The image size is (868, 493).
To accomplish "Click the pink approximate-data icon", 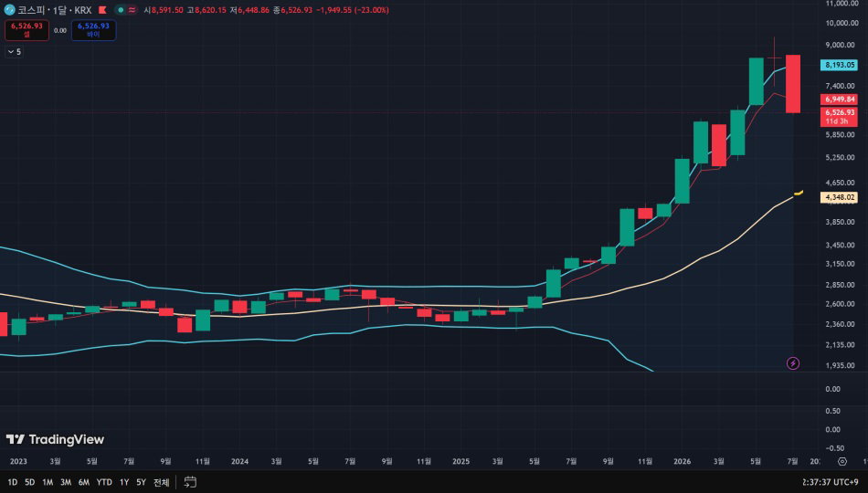I will pyautogui.click(x=132, y=10).
